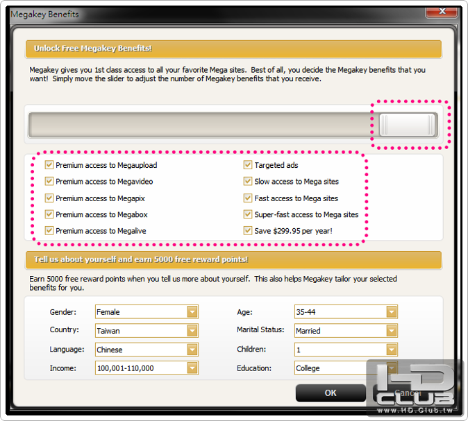This screenshot has height=421, width=468.
Task: Toggle Fast access to Mega sites
Action: (x=248, y=198)
